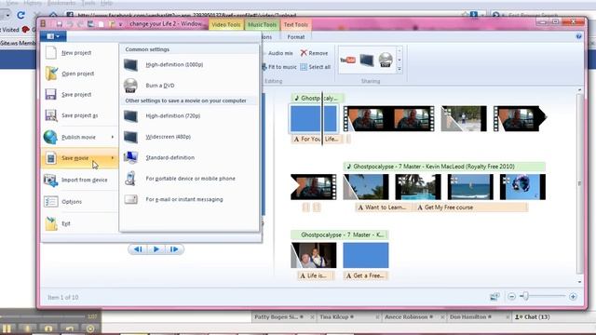Switch to the Format tab
596x335 pixels.
click(296, 37)
